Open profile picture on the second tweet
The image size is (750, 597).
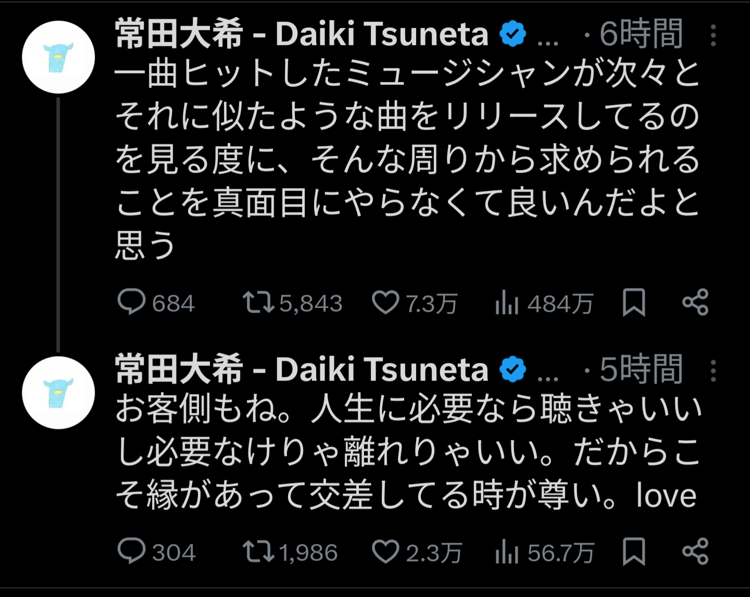click(x=58, y=393)
